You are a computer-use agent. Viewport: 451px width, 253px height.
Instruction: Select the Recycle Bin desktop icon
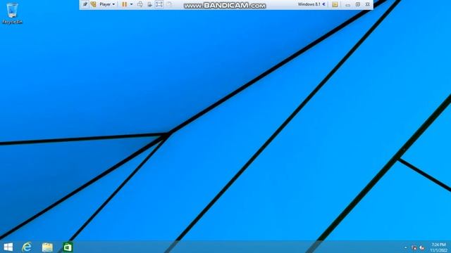pos(12,13)
